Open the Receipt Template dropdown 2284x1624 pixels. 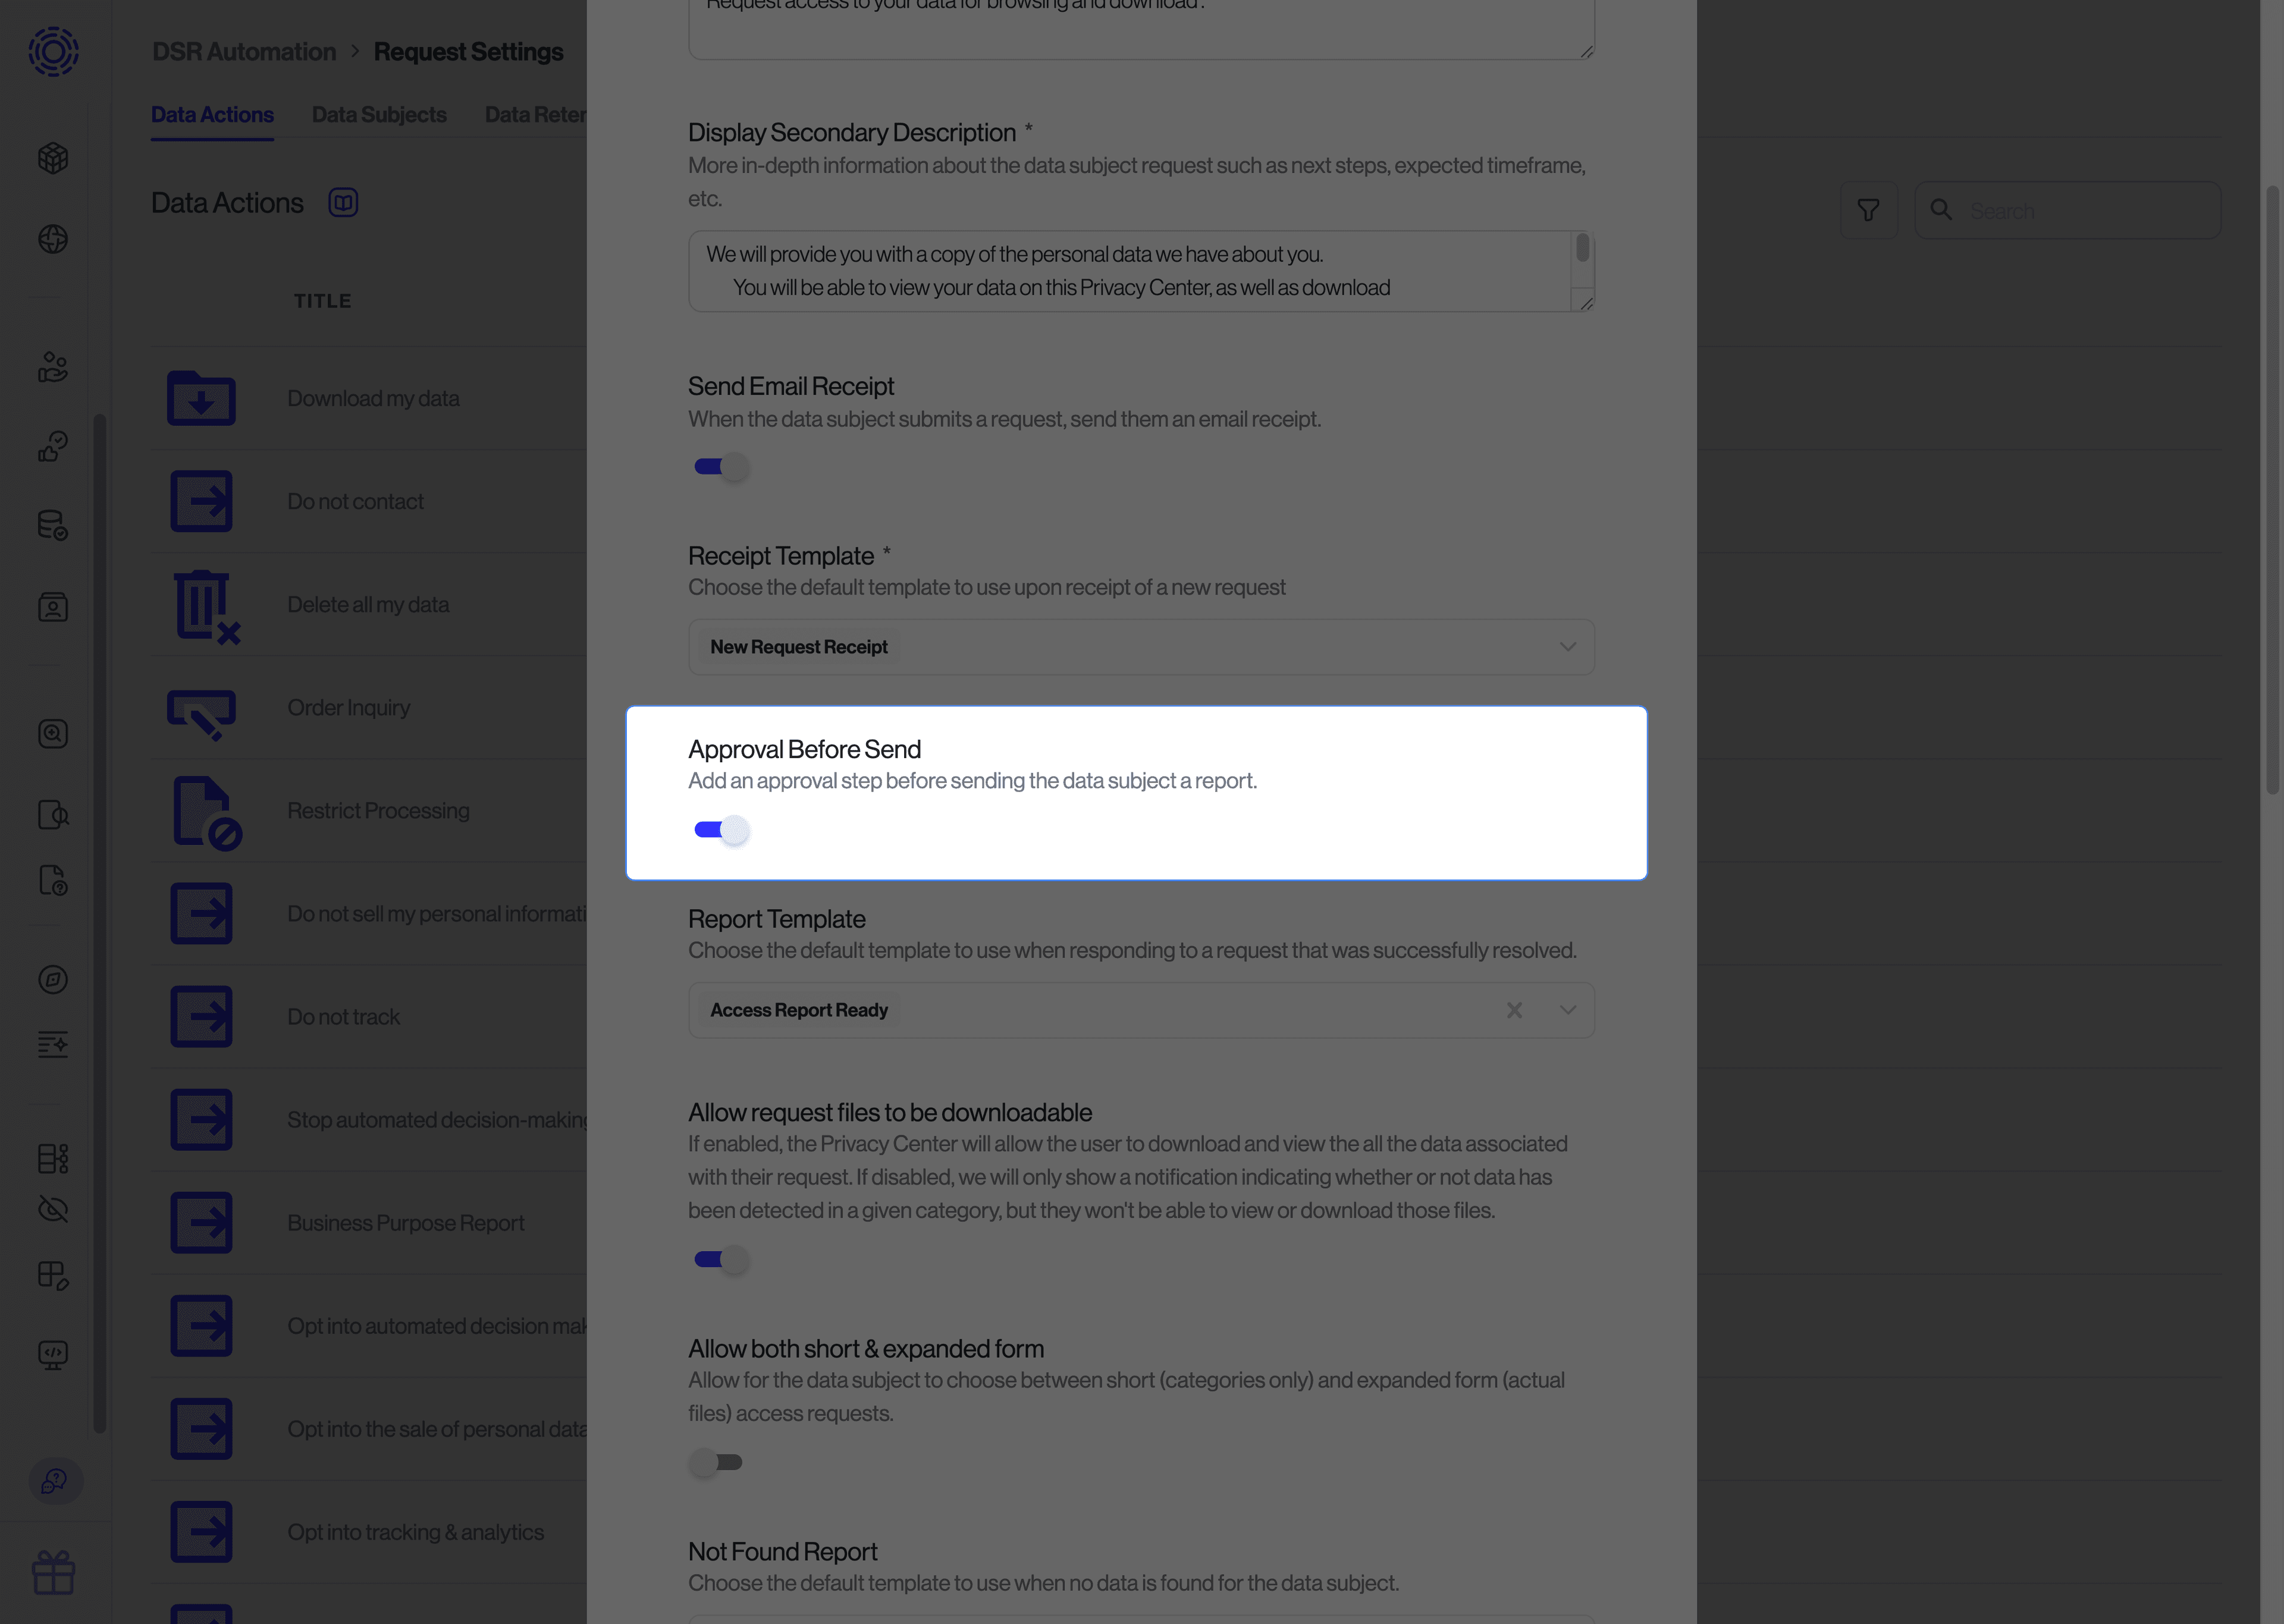tap(1140, 646)
